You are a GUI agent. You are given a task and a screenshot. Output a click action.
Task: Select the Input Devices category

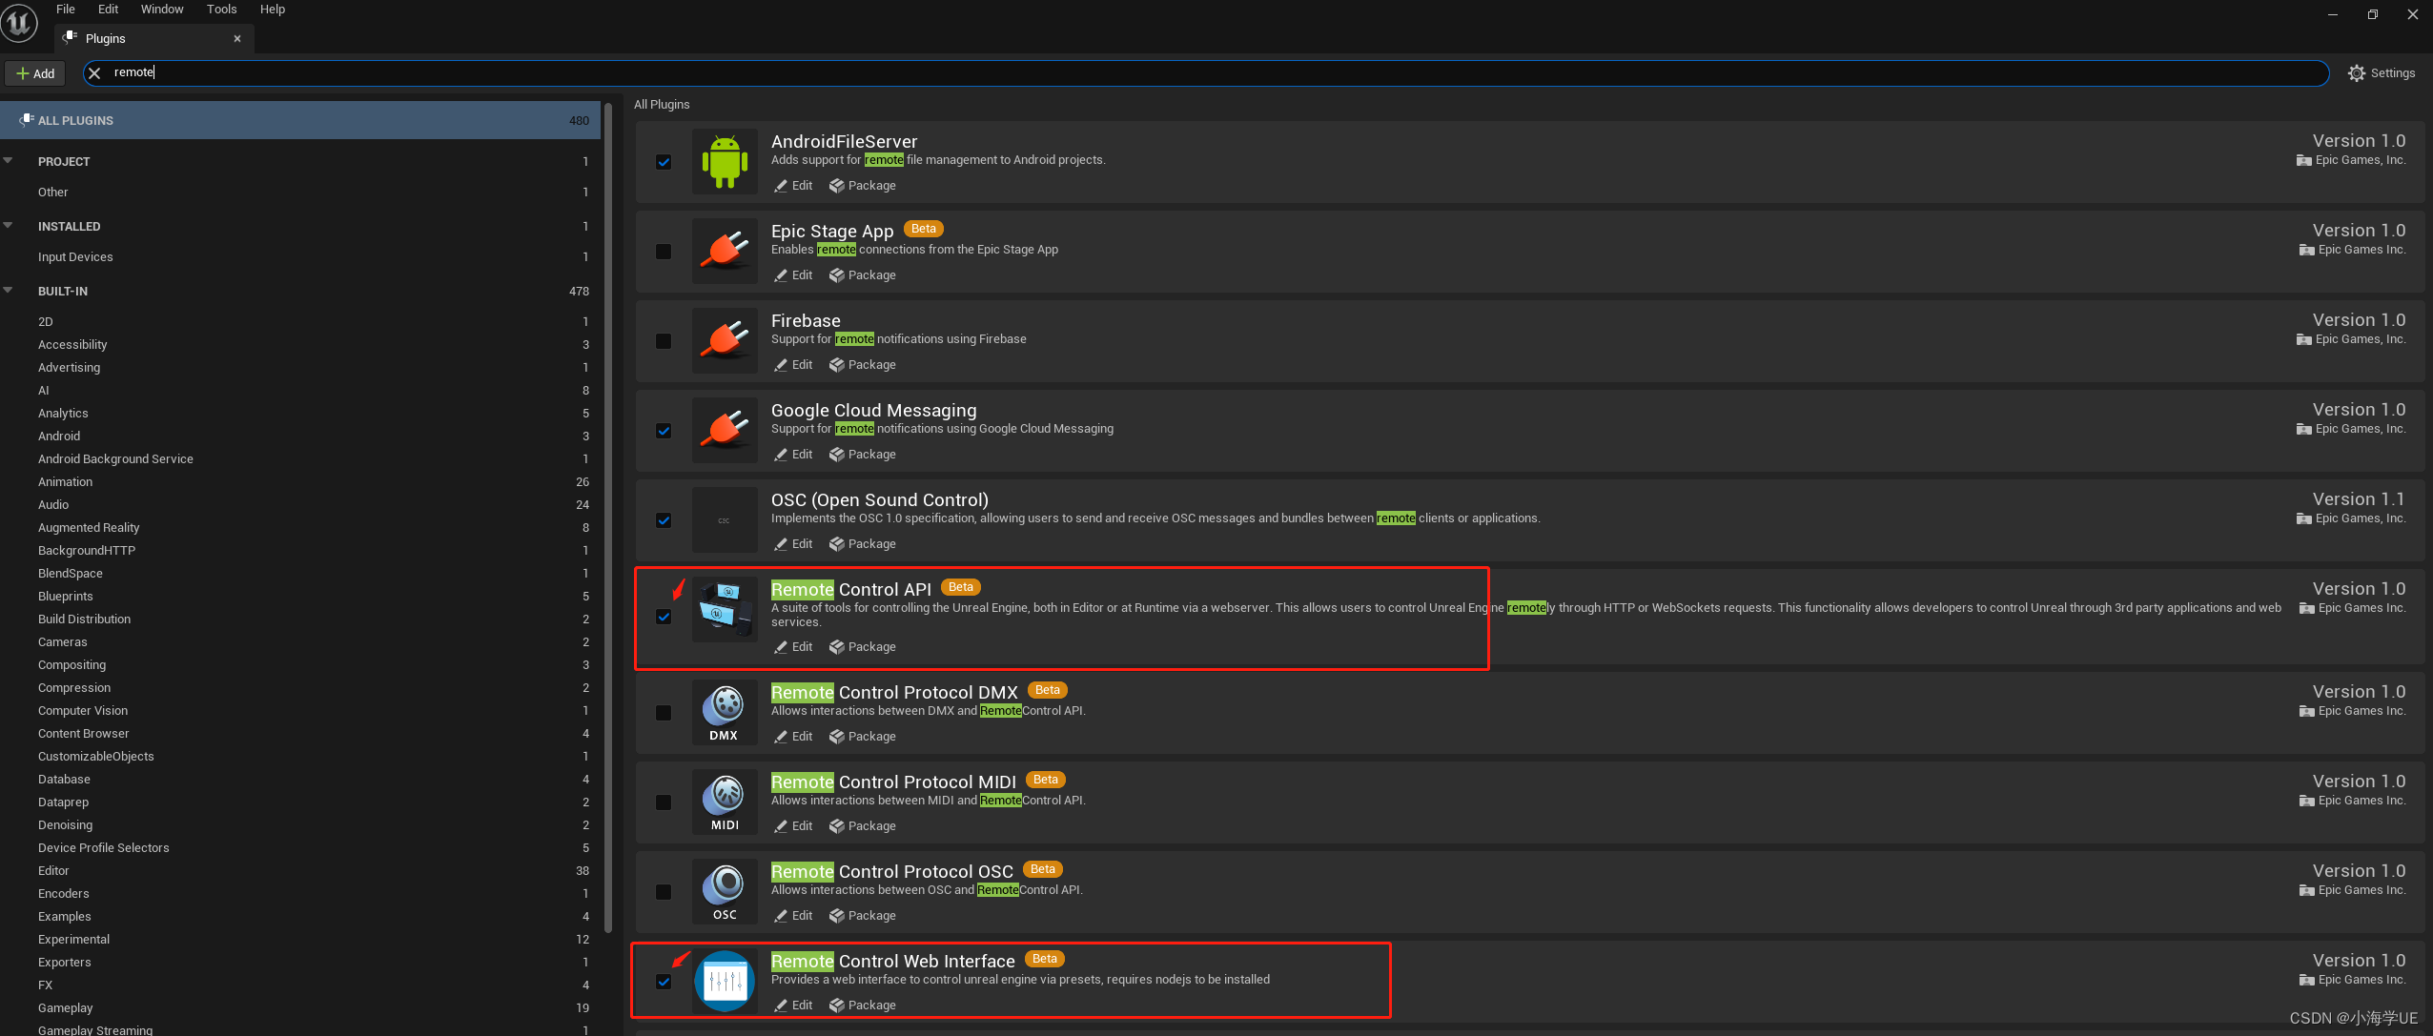(x=300, y=257)
